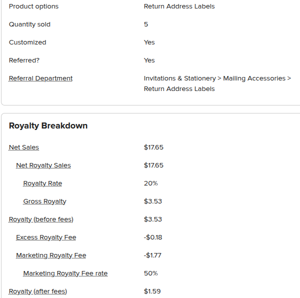
Task: Click the -$1.77 marketing fee value
Action: 152,255
